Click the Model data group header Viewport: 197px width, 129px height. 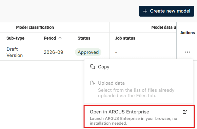[163, 27]
